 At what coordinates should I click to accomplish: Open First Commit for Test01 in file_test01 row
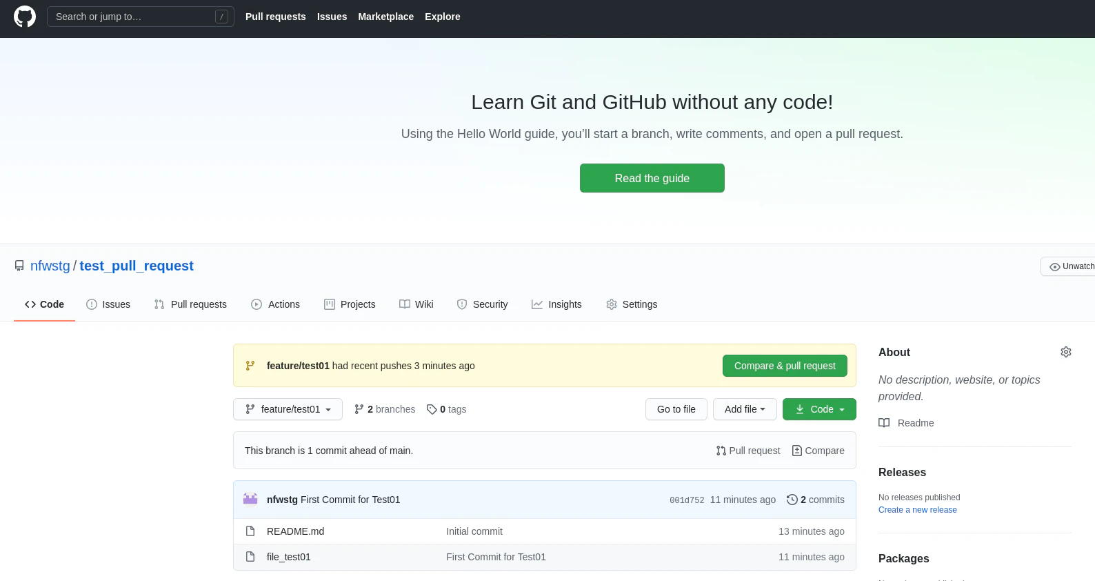pyautogui.click(x=496, y=557)
